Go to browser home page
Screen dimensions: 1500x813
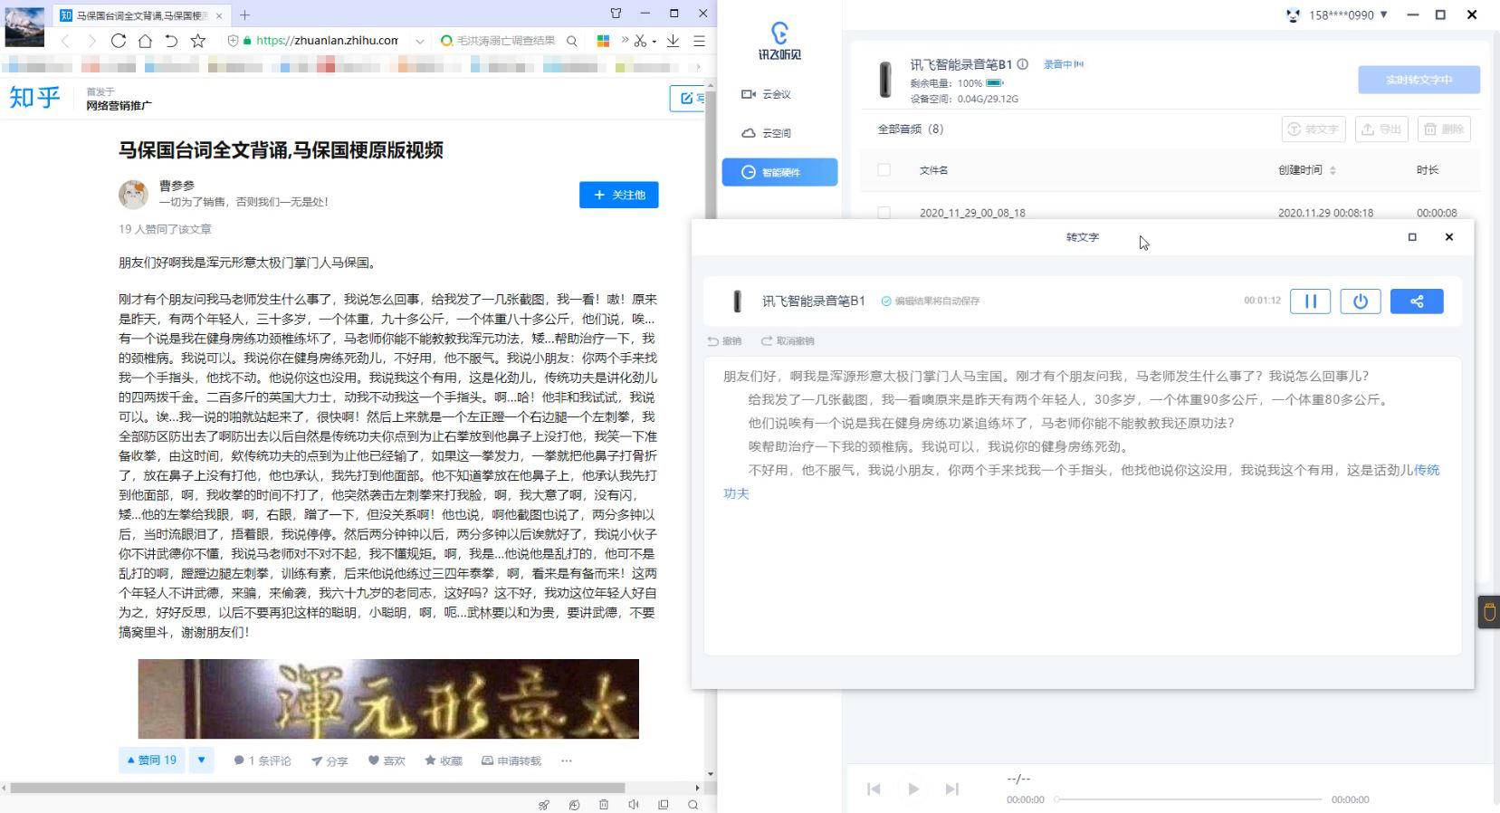145,41
